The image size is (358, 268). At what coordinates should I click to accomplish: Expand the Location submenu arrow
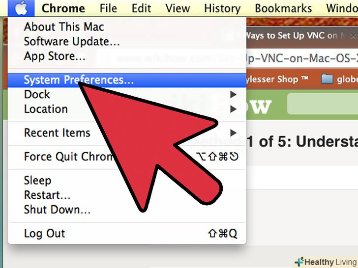point(233,109)
